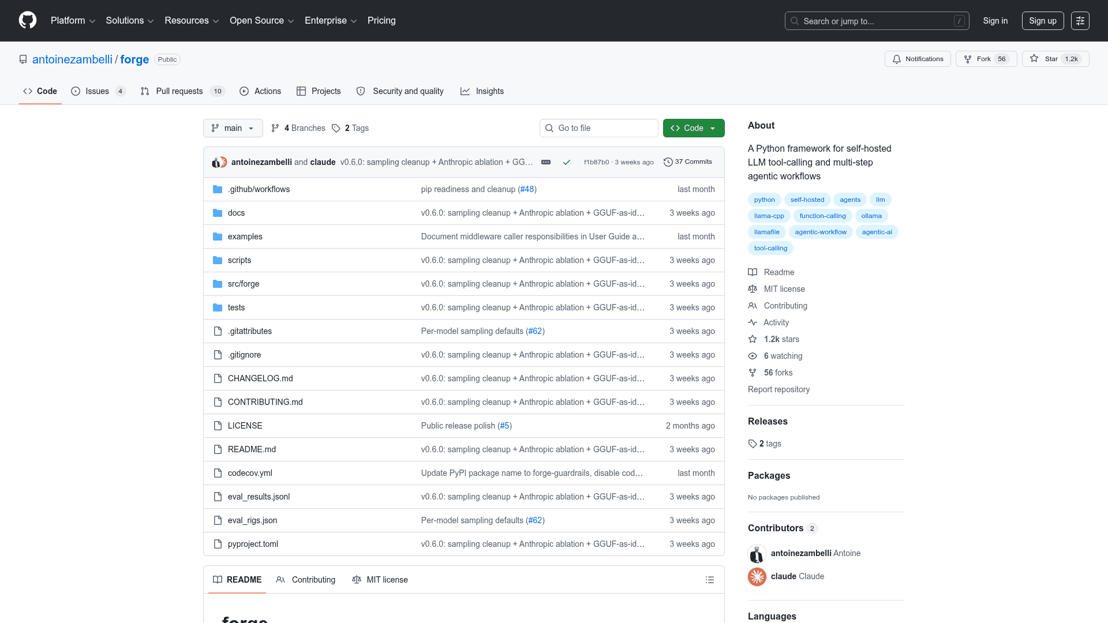Click the antoinezambelli contributor avatar

757,553
